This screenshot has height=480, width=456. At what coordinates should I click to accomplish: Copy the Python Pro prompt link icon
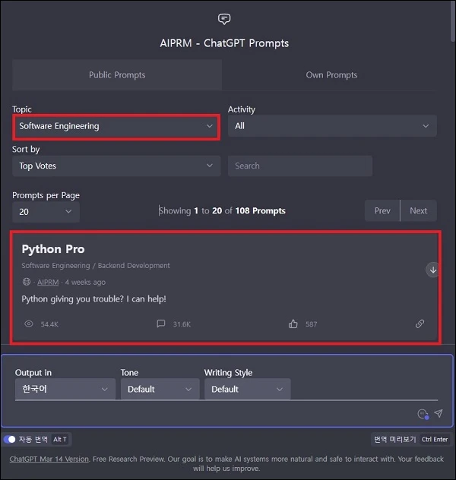tap(420, 324)
